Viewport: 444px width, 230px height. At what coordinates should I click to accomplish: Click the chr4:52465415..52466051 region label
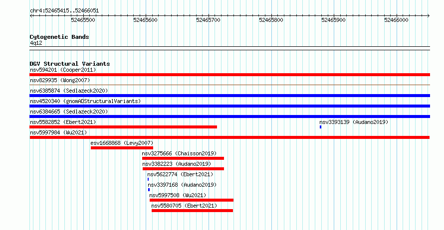coord(64,11)
